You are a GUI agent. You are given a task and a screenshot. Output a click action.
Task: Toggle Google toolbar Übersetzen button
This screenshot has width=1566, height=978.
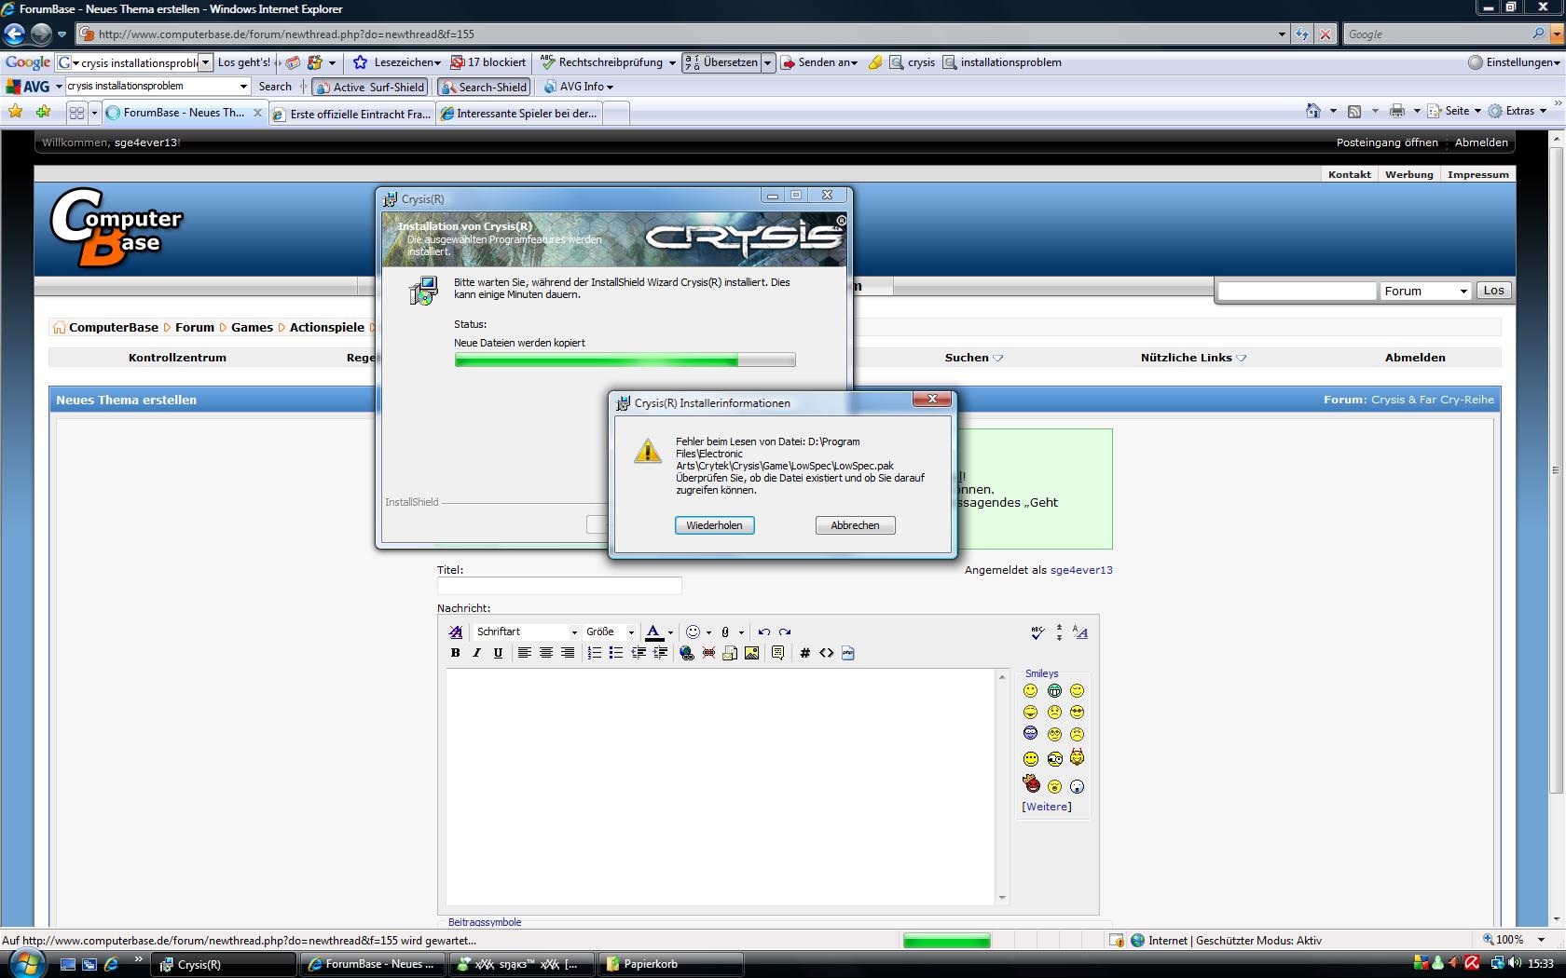point(721,62)
